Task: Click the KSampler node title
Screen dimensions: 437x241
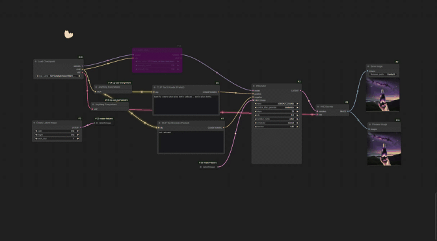Action: [x=261, y=86]
